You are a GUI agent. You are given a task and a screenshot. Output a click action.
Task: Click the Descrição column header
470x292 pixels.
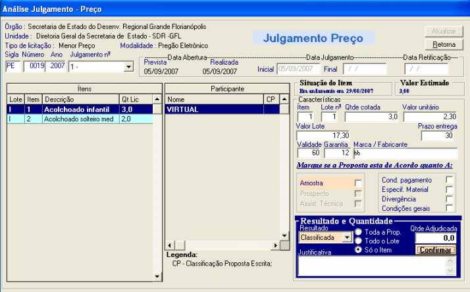[x=80, y=99]
